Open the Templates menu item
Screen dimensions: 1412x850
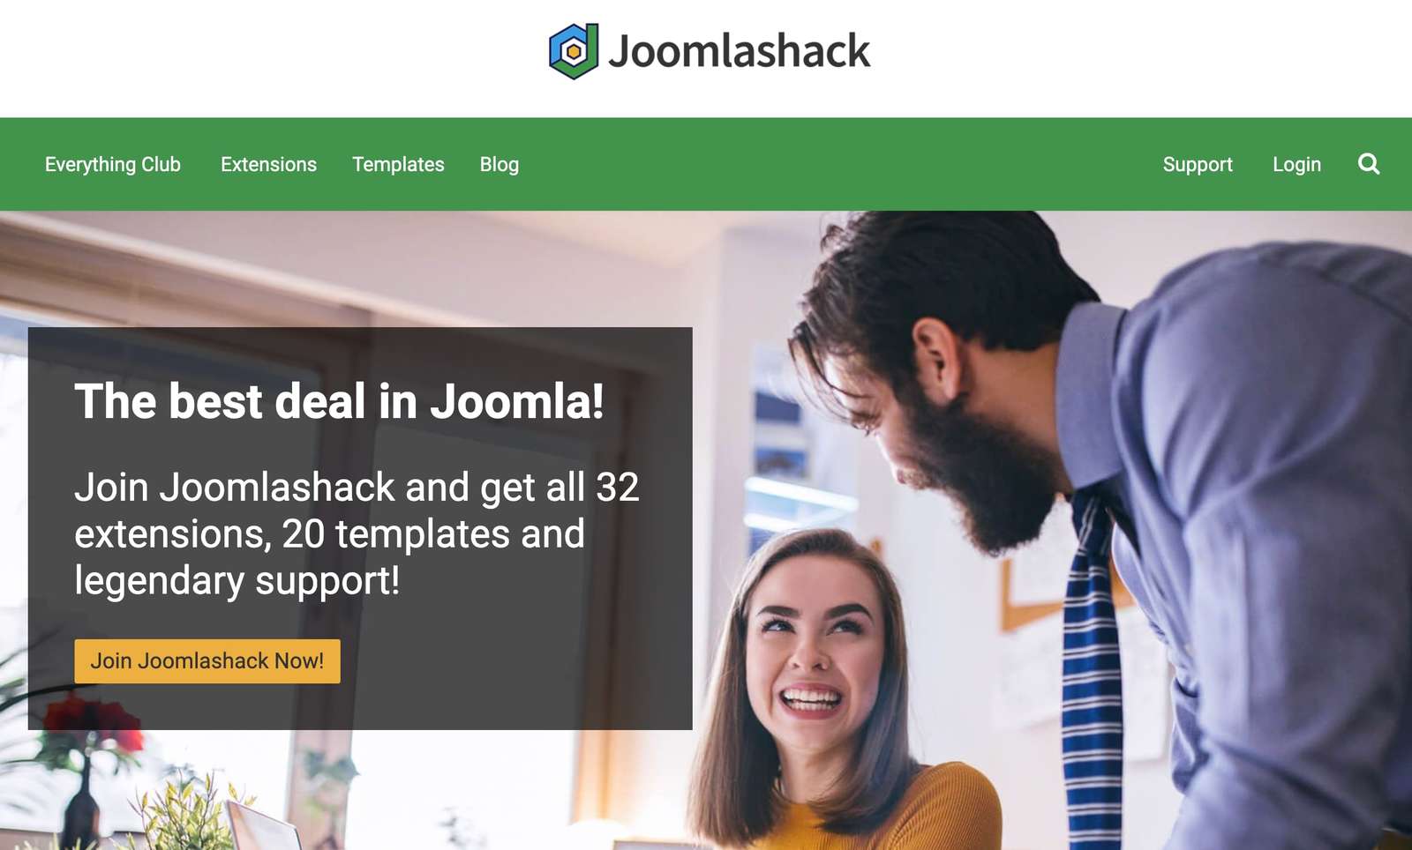coord(398,165)
